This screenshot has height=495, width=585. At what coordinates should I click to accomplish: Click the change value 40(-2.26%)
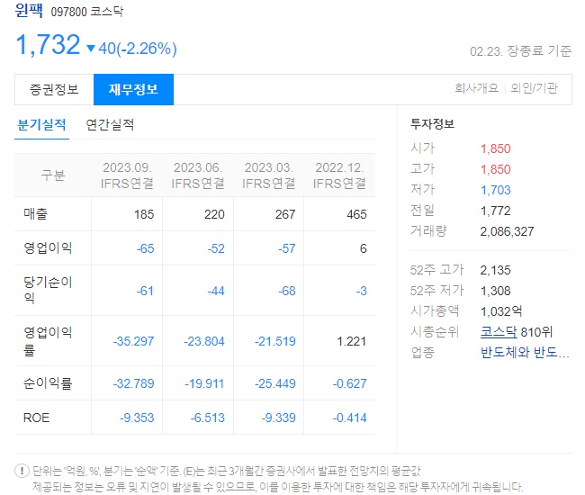[138, 49]
